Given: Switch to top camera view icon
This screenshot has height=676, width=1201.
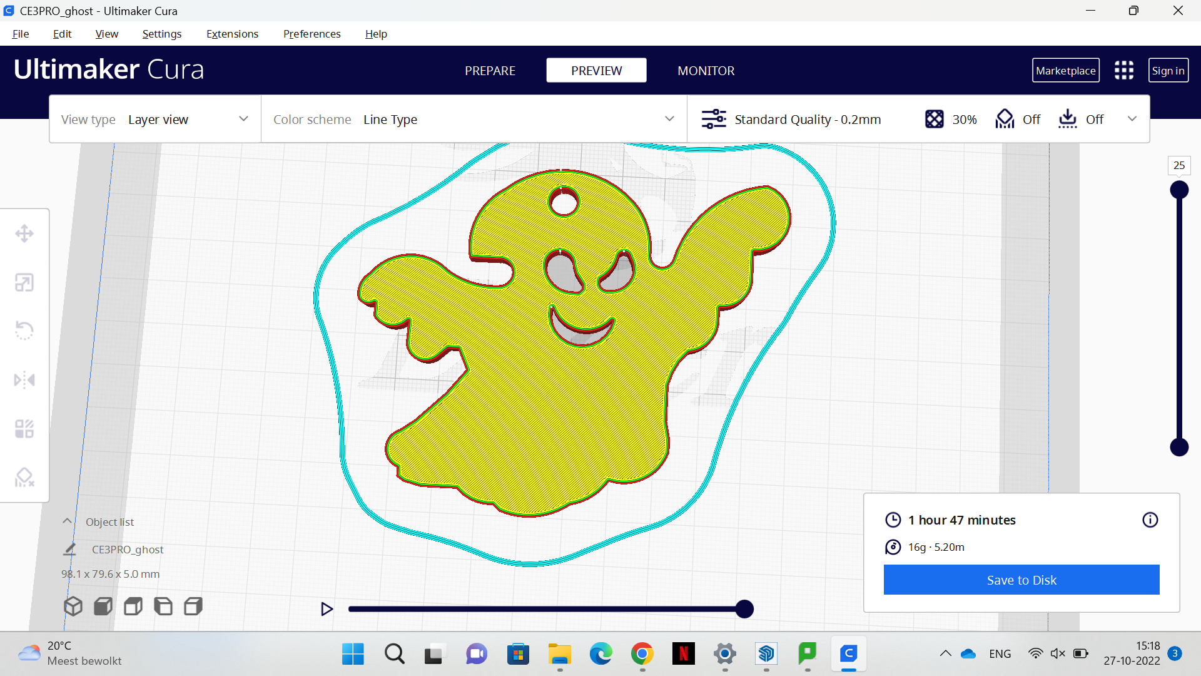Looking at the screenshot, I should click(133, 606).
